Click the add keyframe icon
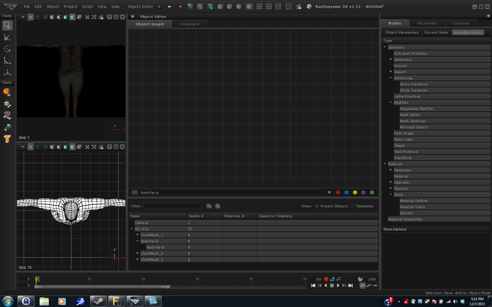Image resolution: width=492 pixels, height=307 pixels. click(332, 279)
